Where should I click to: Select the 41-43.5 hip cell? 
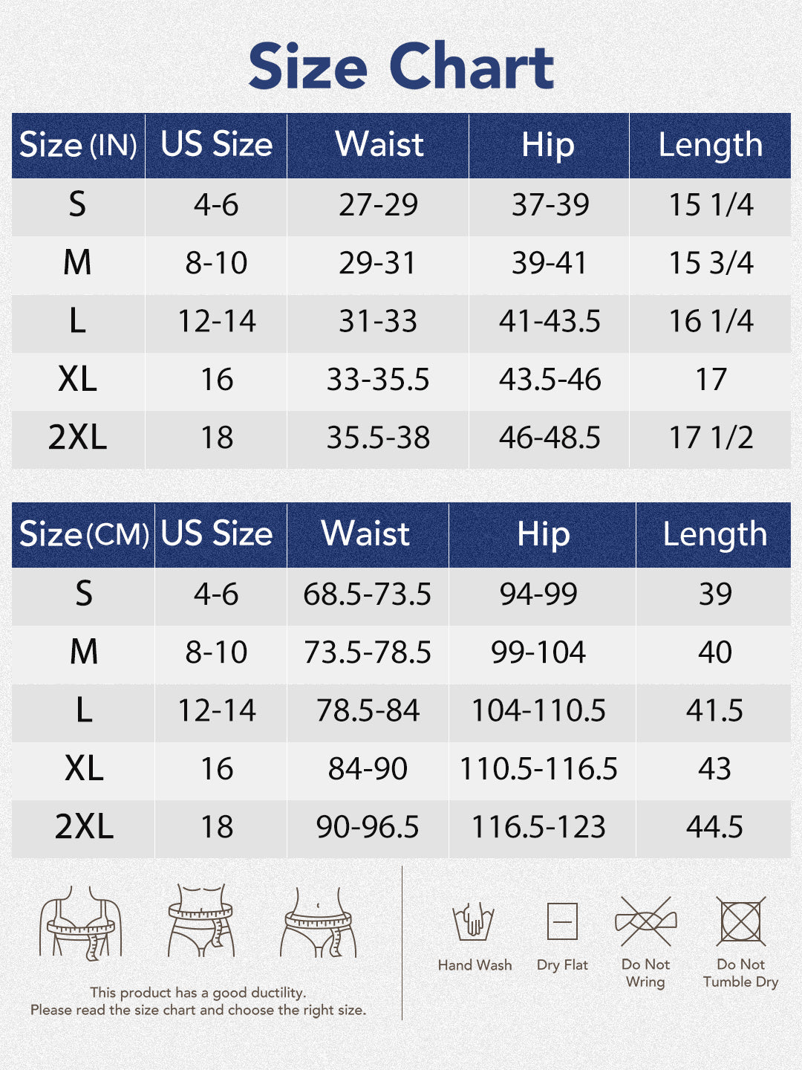click(550, 321)
